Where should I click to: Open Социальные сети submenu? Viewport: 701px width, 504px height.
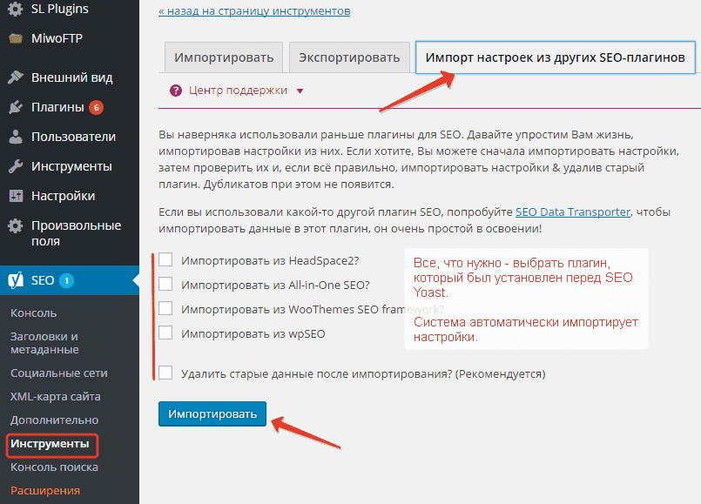(58, 373)
